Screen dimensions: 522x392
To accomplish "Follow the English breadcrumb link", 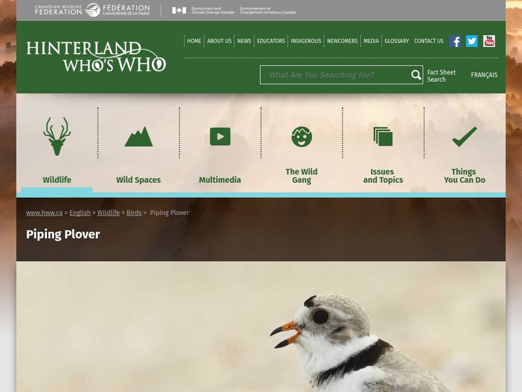I will (x=80, y=213).
